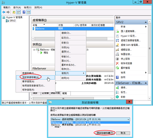The image size is (153, 138).
Task: Click 編輯磁碟 icon in Actions pane
Action: click(x=117, y=50)
